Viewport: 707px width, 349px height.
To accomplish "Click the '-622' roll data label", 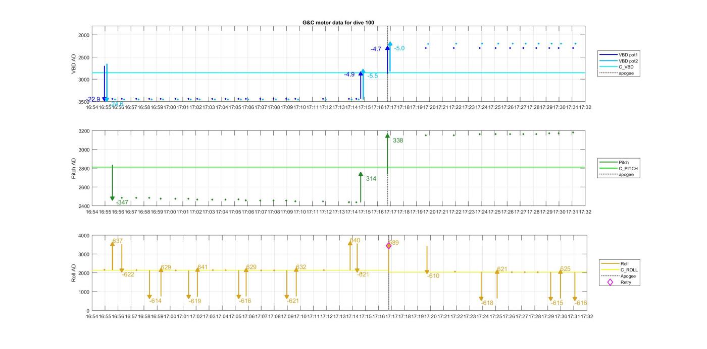I will pyautogui.click(x=128, y=274).
